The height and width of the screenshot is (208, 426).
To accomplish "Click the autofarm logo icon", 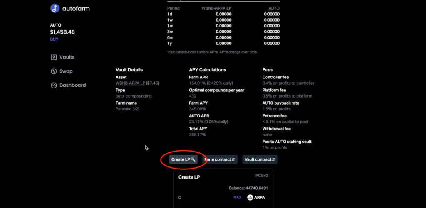I will [x=55, y=8].
